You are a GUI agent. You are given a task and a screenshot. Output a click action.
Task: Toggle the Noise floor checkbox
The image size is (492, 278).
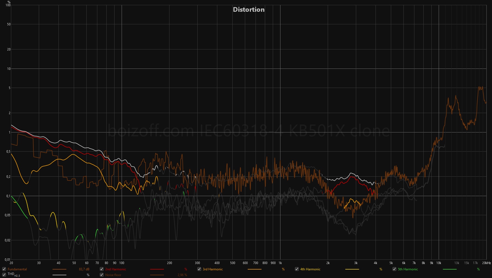coord(102,275)
